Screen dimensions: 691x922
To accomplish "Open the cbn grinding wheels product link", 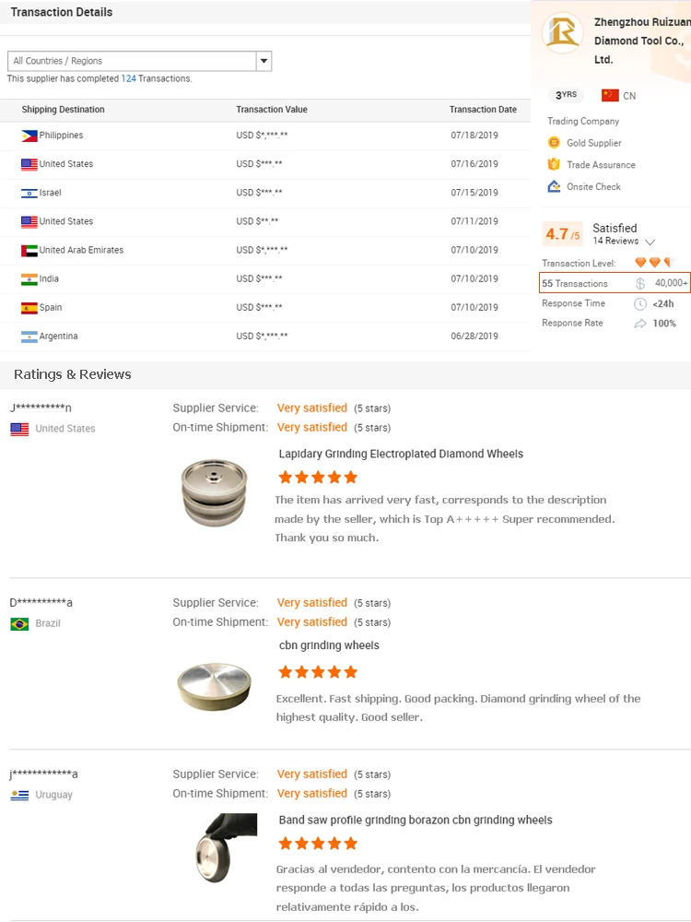I will point(329,645).
